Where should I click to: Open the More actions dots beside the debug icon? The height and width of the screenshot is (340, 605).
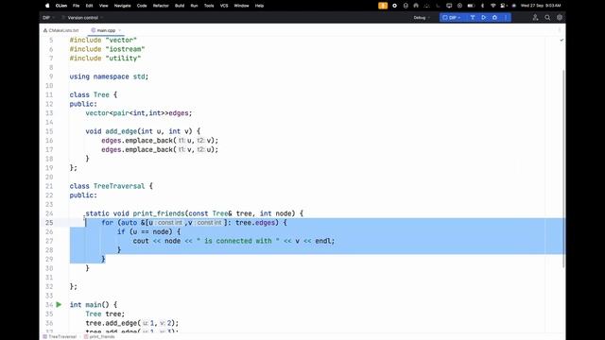point(506,17)
